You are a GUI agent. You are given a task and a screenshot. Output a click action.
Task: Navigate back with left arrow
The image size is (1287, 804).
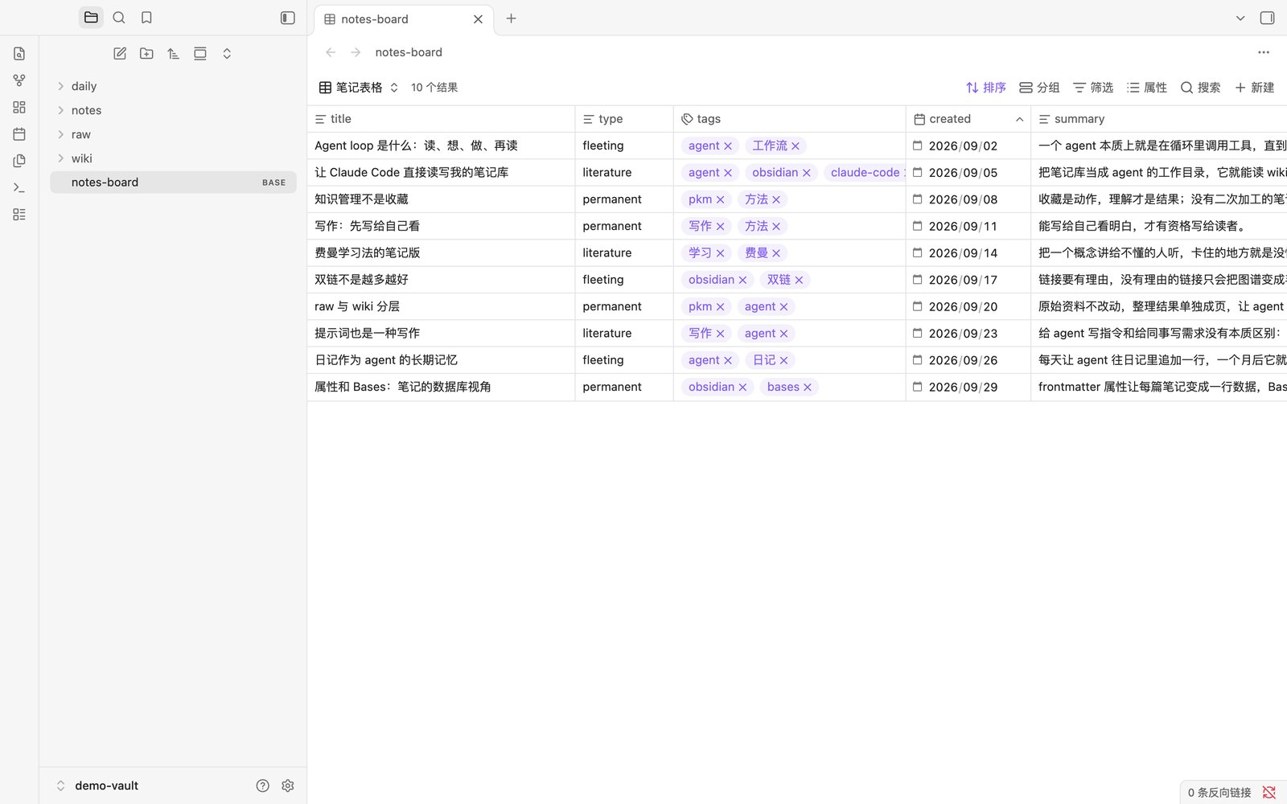pyautogui.click(x=331, y=52)
